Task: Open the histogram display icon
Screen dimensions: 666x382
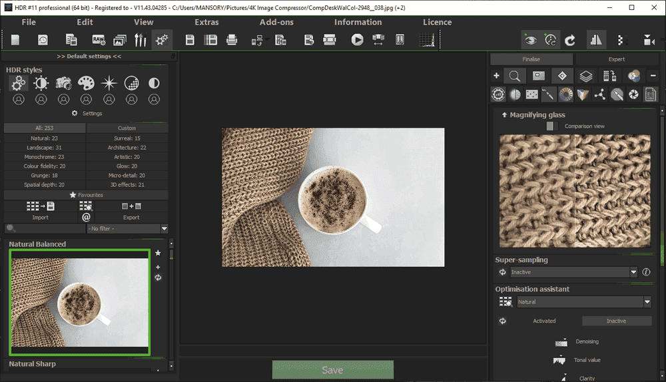Action: [427, 40]
